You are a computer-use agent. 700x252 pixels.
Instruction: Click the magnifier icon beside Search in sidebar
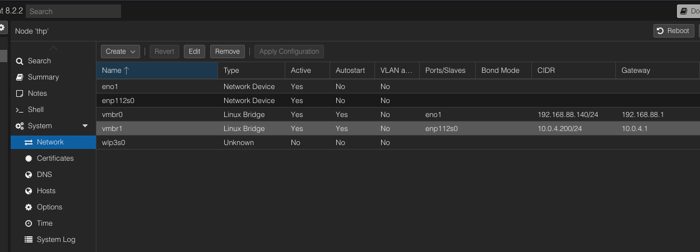click(20, 61)
